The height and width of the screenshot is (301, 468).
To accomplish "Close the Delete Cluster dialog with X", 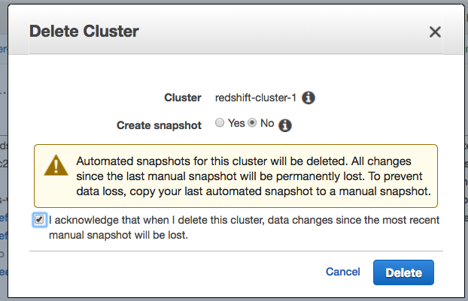I will (434, 32).
